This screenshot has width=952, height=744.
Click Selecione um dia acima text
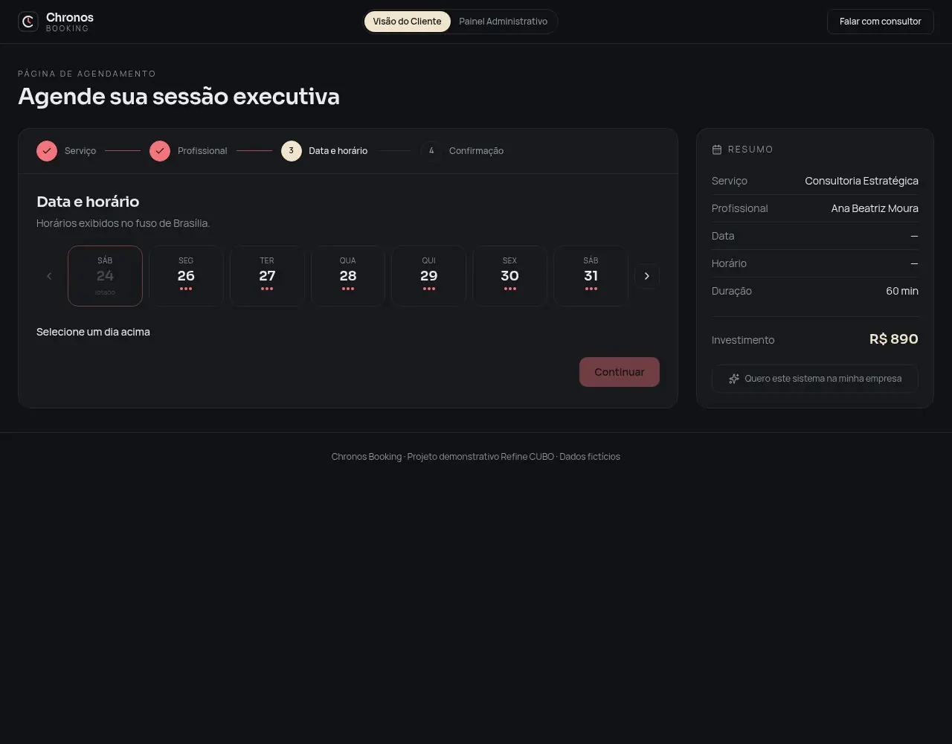[93, 332]
